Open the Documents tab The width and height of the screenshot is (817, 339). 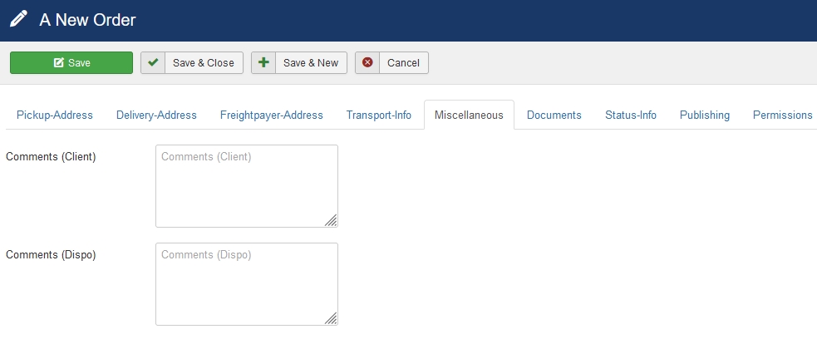pos(554,115)
